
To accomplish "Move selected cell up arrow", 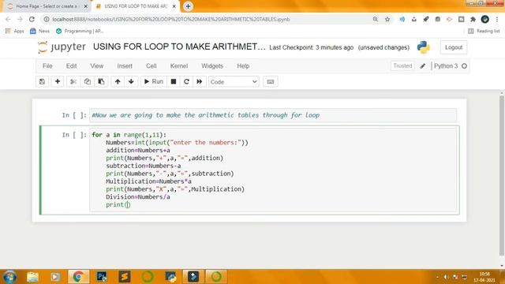I will click(118, 82).
